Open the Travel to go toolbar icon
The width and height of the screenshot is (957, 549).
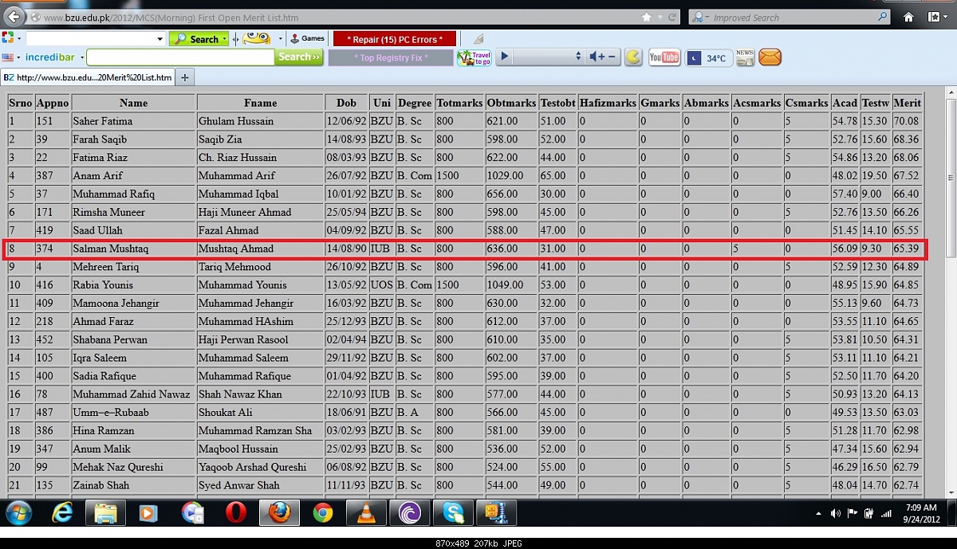click(474, 57)
